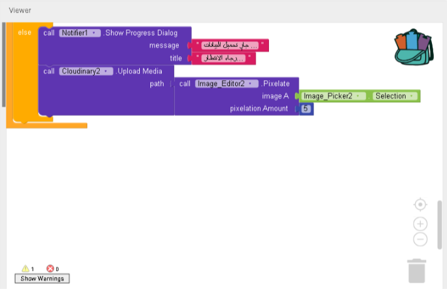Screen dimensions: 447x289
Task: Edit the message Arabic text string
Action: point(230,45)
